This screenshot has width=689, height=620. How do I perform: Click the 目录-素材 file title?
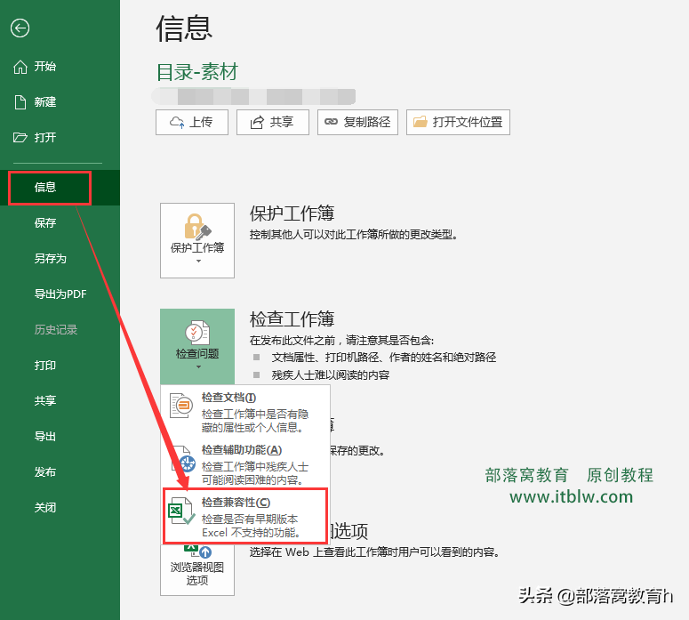(x=197, y=72)
